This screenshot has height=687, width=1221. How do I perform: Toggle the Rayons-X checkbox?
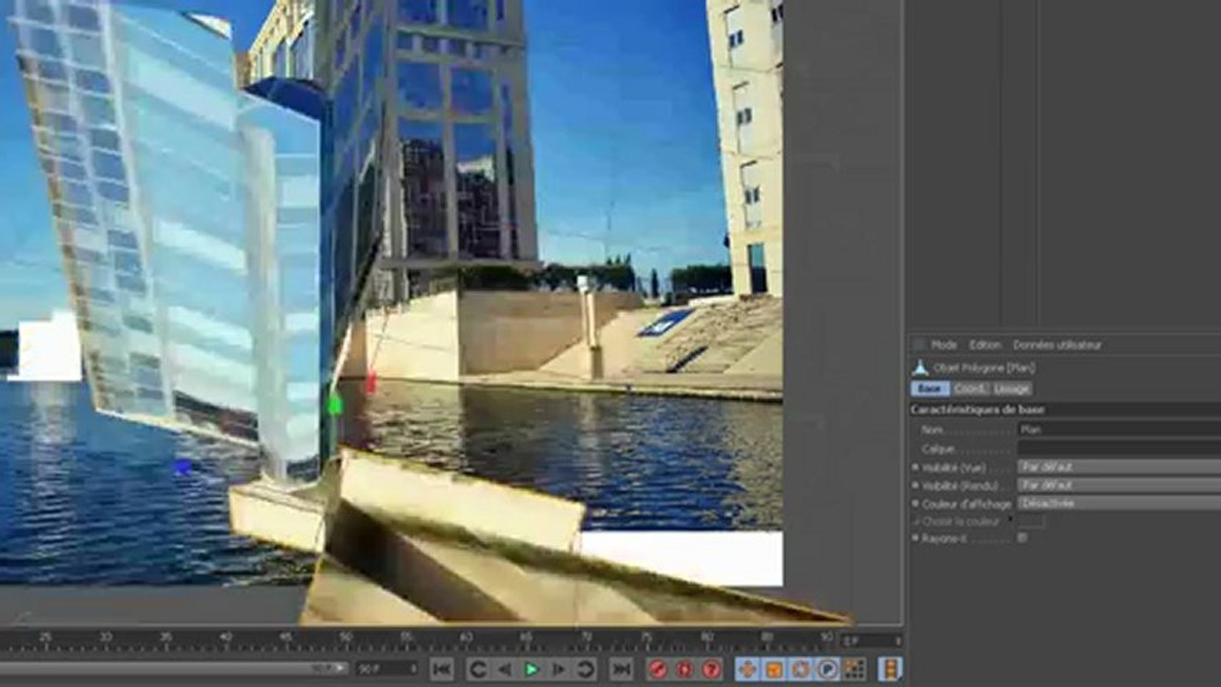point(1022,538)
